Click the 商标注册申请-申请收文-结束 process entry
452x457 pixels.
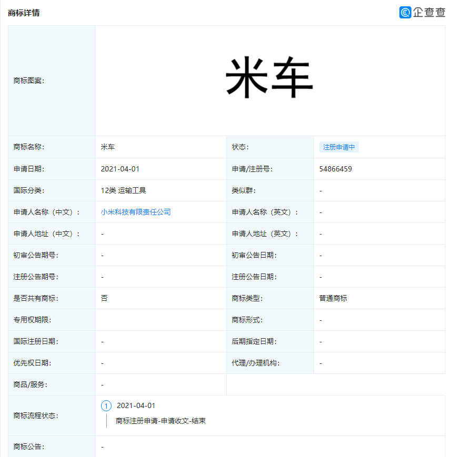160,421
